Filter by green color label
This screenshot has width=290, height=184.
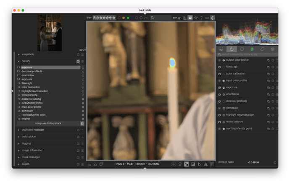(128, 18)
